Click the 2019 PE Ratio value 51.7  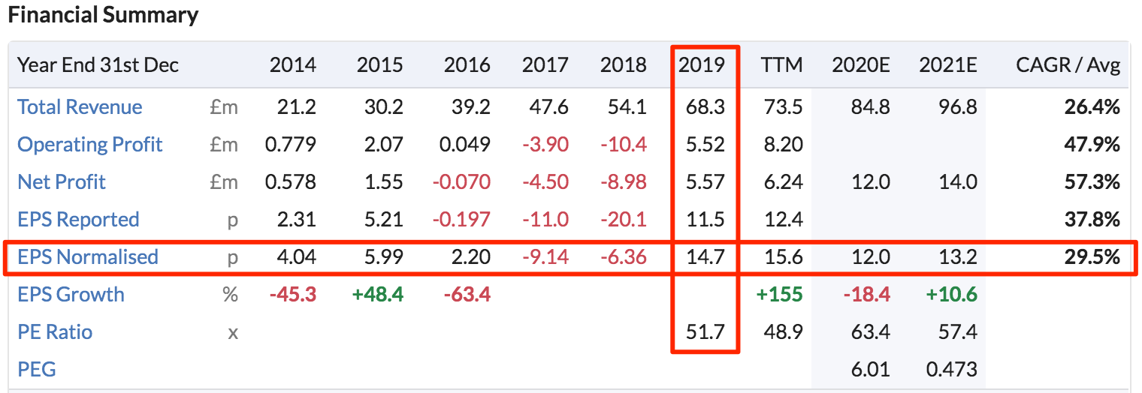[x=705, y=331]
